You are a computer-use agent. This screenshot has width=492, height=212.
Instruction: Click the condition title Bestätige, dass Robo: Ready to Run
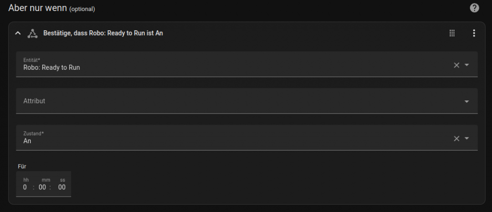tap(103, 33)
